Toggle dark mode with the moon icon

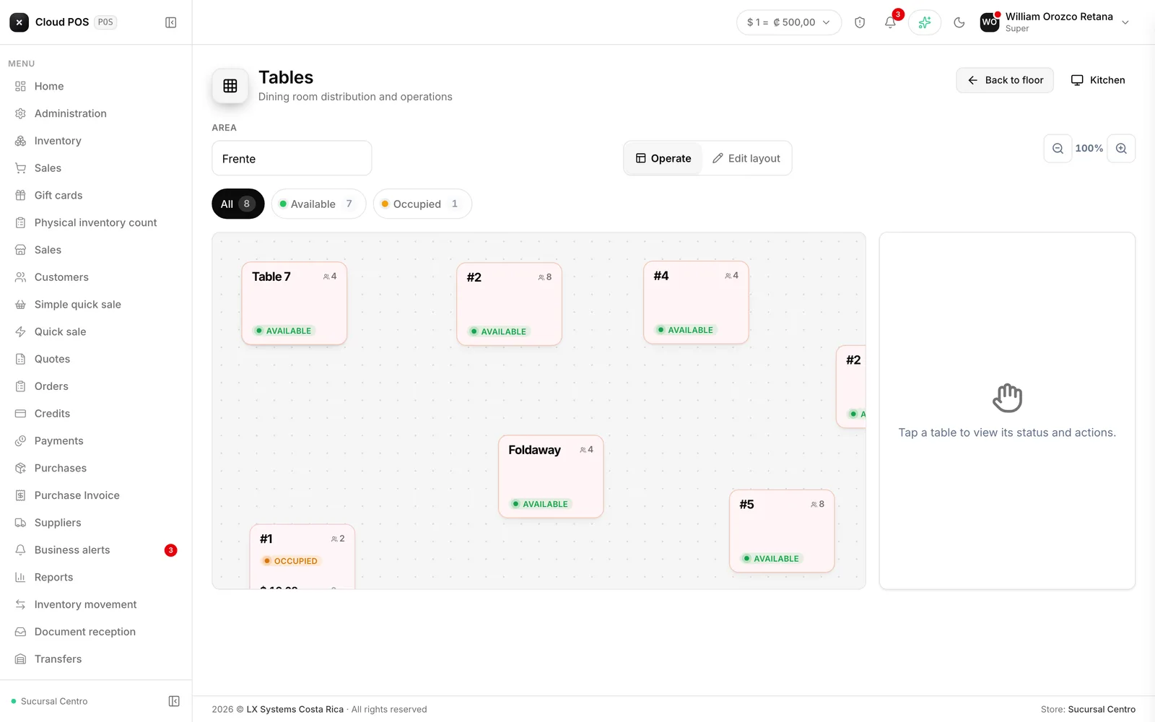(x=959, y=22)
